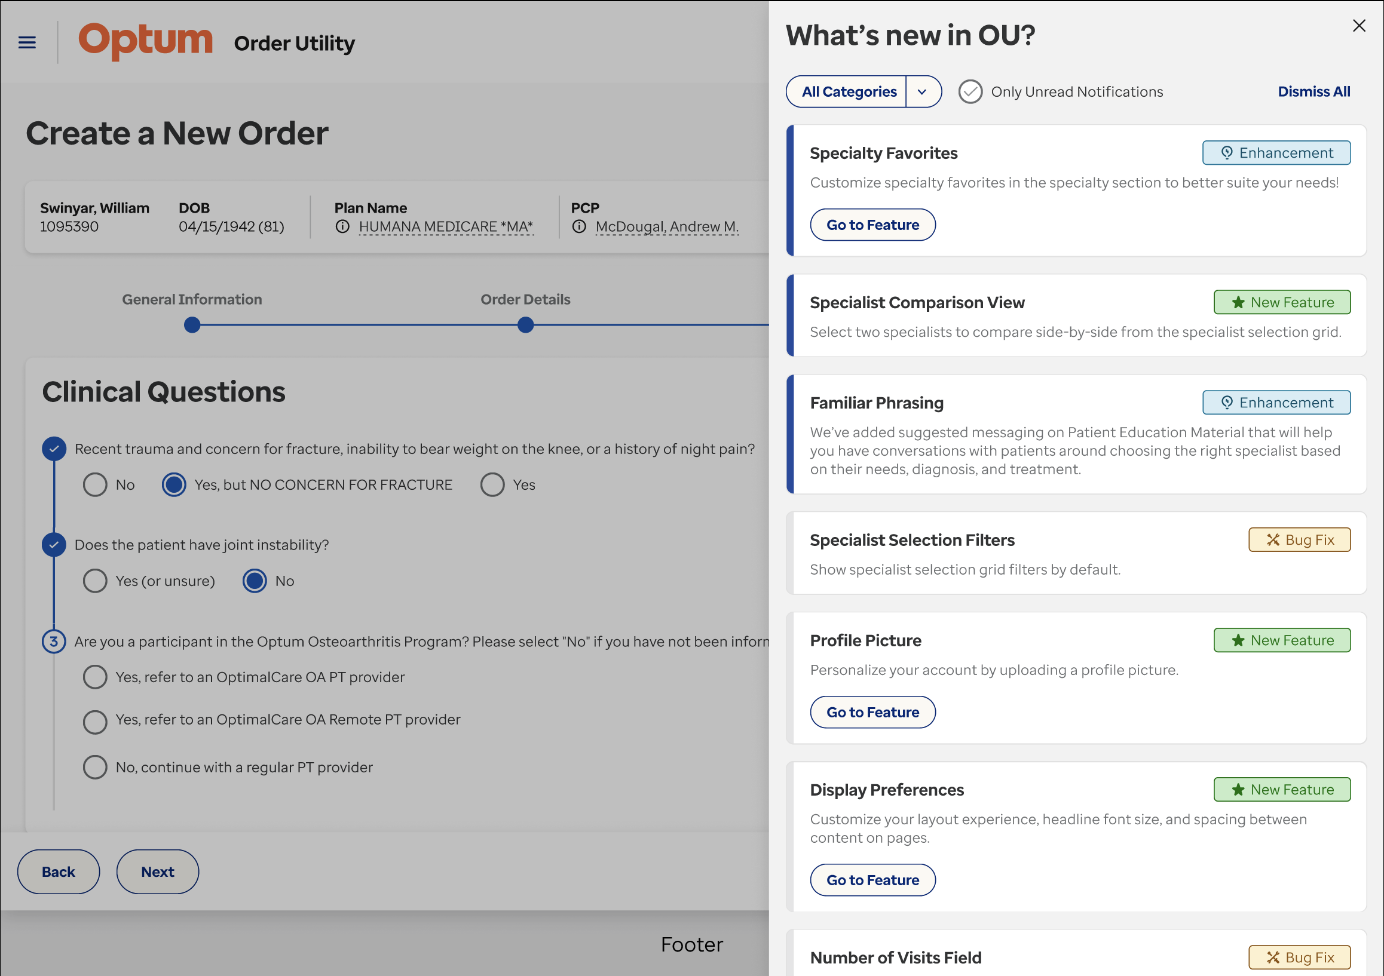The width and height of the screenshot is (1384, 976).
Task: Click info icon beside PCP name
Action: click(x=579, y=226)
